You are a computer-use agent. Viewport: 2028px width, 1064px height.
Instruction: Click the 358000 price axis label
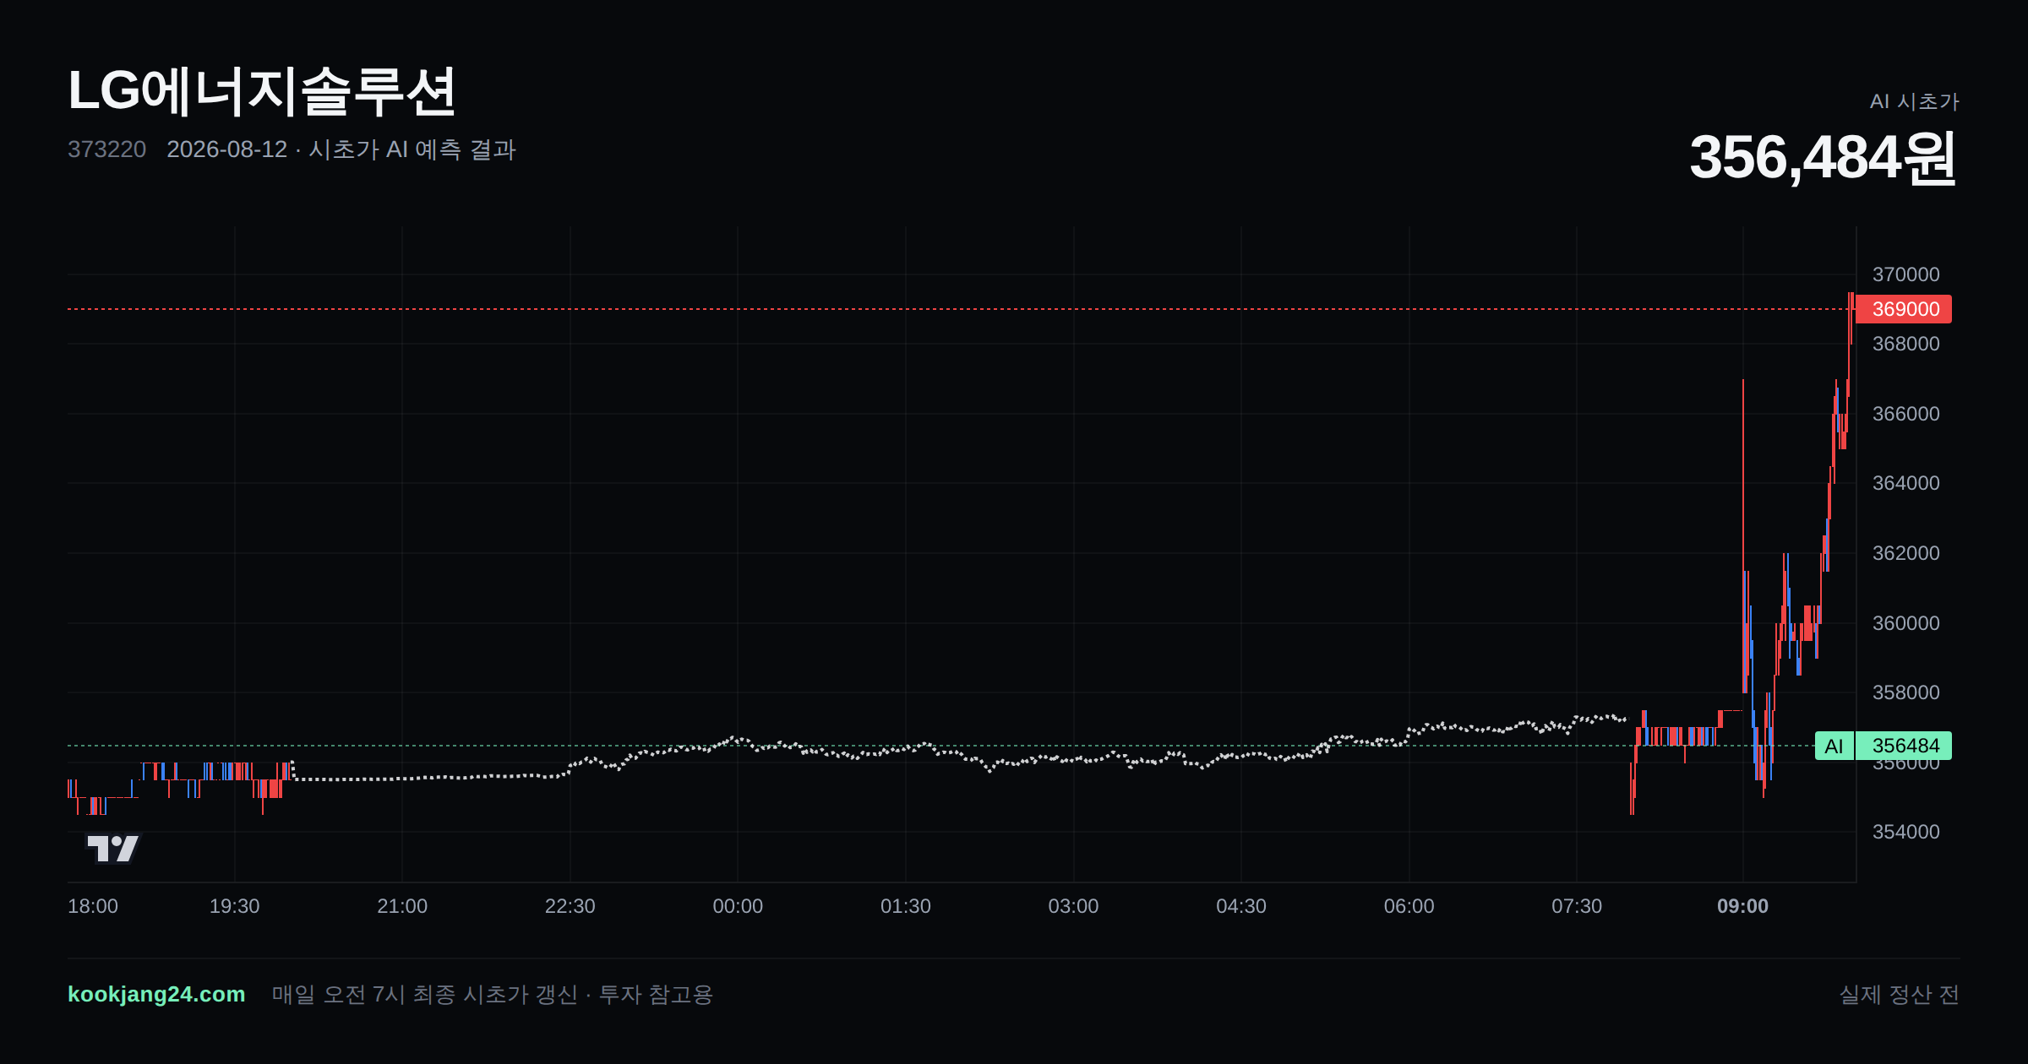1905,692
